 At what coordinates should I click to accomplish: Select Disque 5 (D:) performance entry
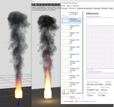point(71,63)
